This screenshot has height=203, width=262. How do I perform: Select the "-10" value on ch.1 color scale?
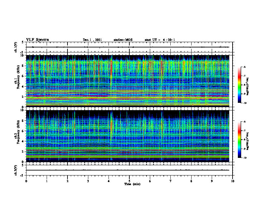pyautogui.click(x=244, y=103)
